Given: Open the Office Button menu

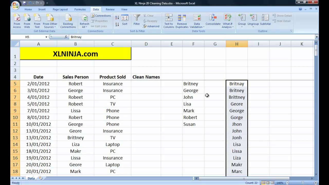Looking at the screenshot, I should 15,5.
